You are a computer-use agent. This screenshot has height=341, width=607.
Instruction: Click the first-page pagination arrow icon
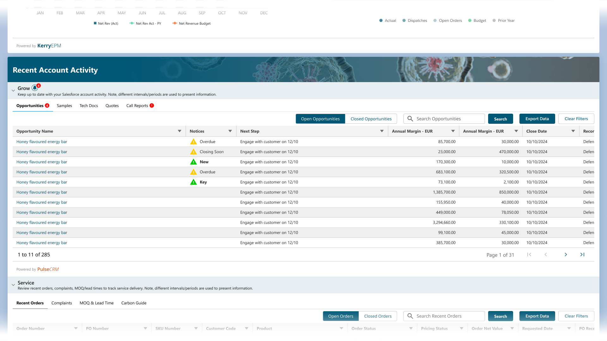[x=529, y=255]
